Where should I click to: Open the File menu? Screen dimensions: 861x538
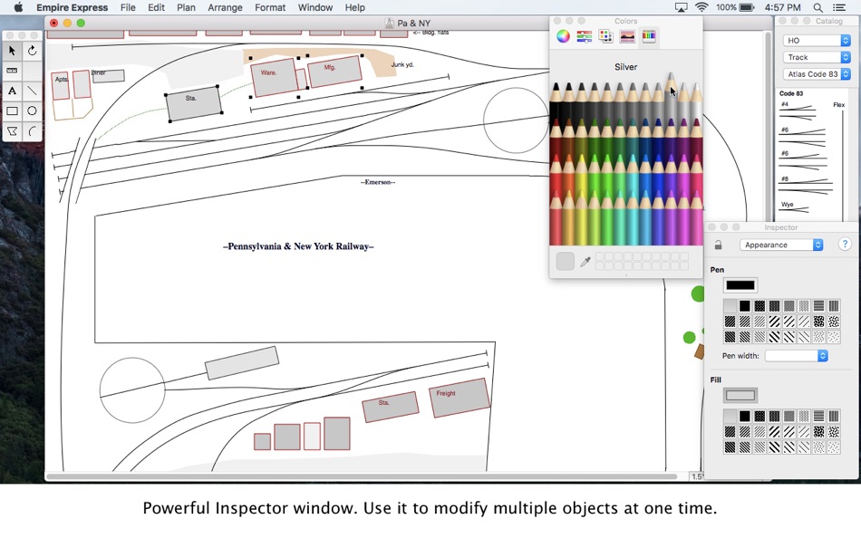[x=128, y=7]
